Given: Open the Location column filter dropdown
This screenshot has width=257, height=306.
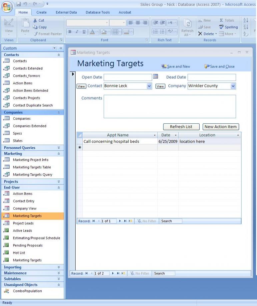Looking at the screenshot, I should (x=238, y=135).
